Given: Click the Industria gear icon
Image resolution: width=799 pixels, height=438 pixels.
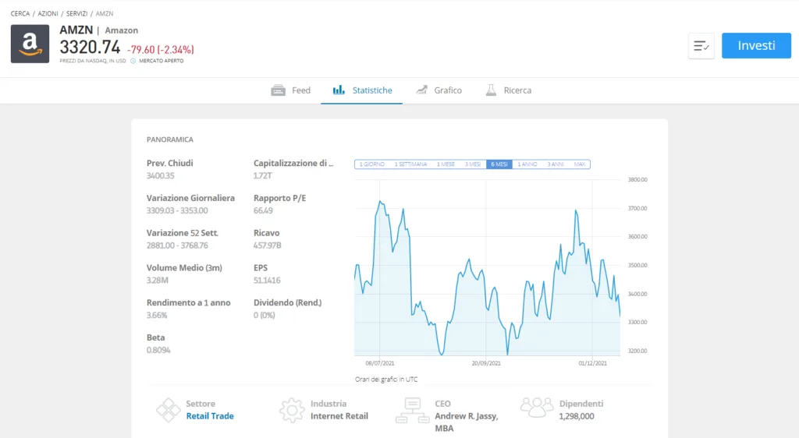Looking at the screenshot, I should 292,410.
